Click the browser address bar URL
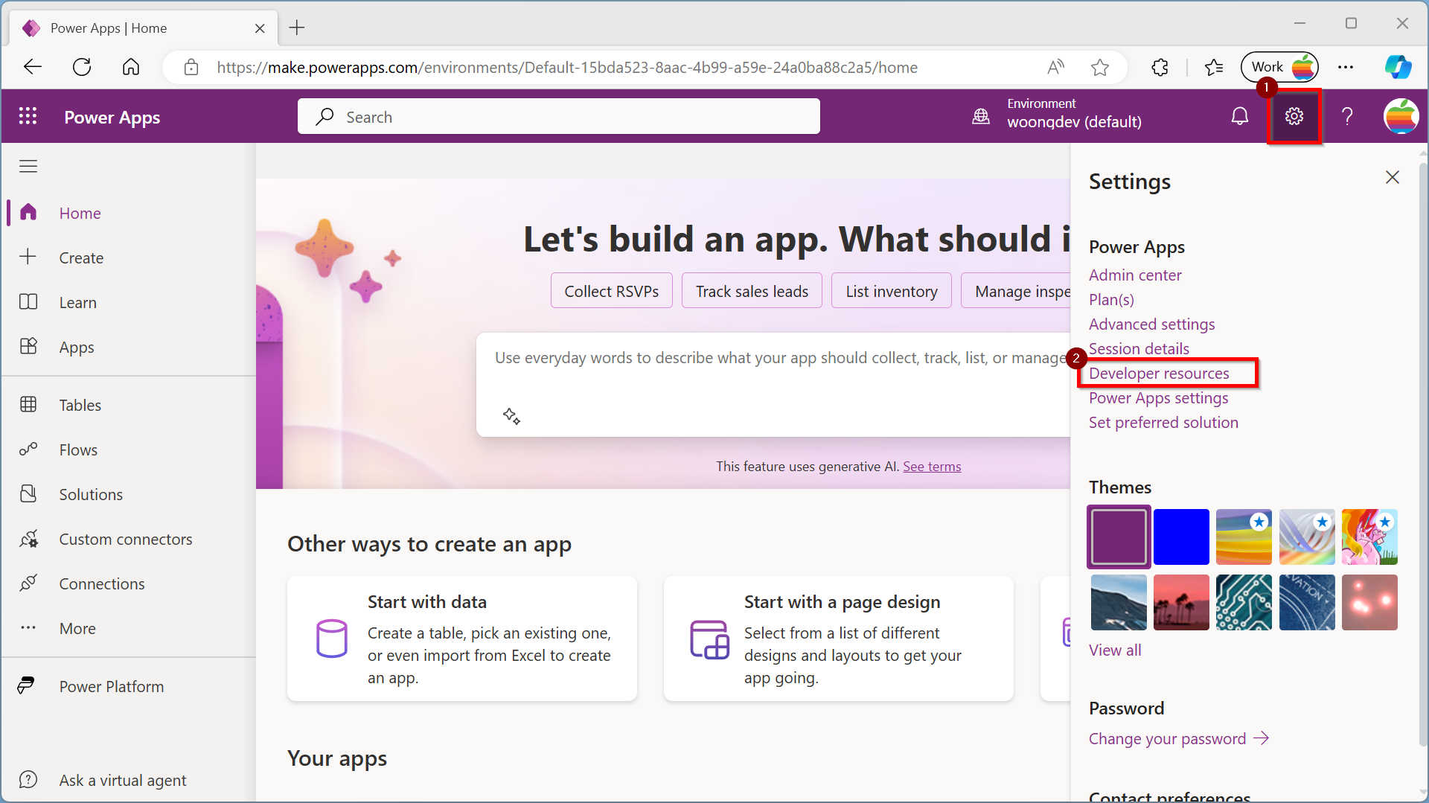The image size is (1429, 803). tap(567, 67)
